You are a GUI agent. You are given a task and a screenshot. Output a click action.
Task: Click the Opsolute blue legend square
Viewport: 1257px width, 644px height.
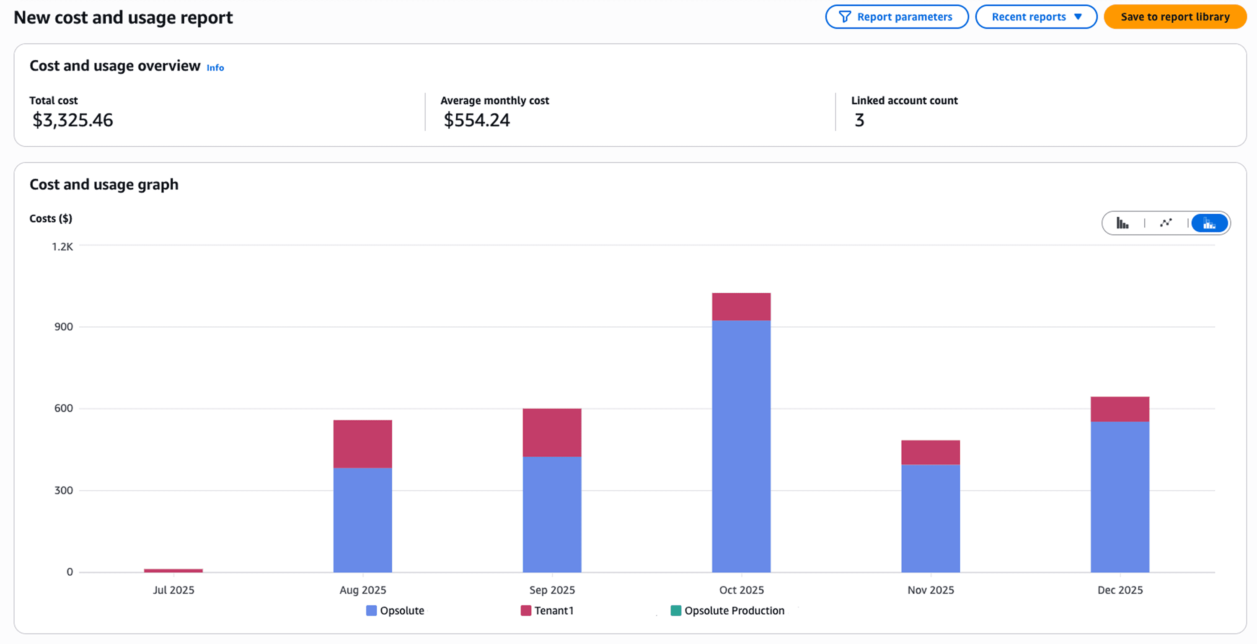click(x=371, y=611)
